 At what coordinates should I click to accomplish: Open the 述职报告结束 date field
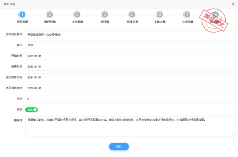click(x=130, y=88)
